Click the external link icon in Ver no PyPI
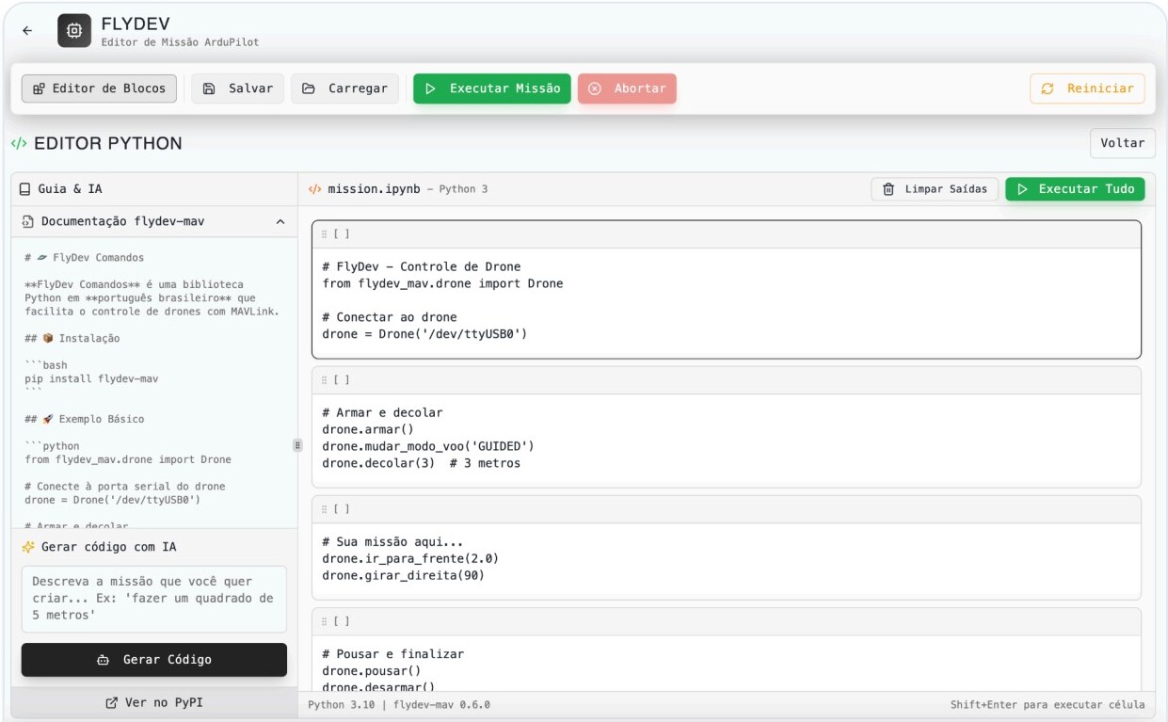This screenshot has width=1168, height=722. click(112, 702)
